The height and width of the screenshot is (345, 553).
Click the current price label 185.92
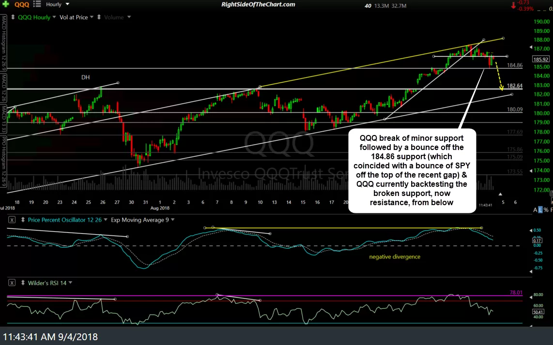[x=541, y=60]
